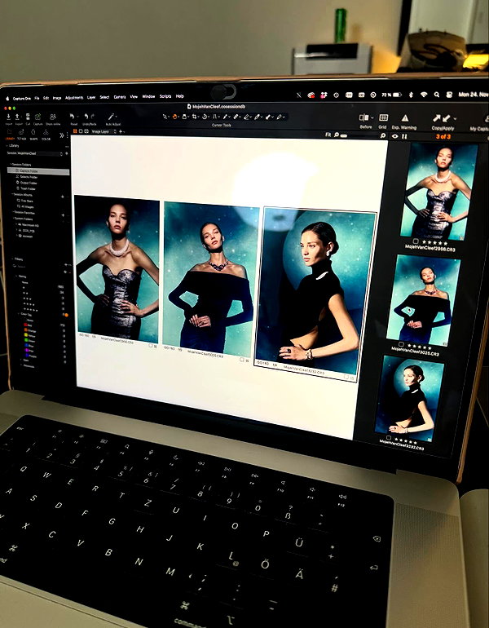
Task: Collapse the Color Tag filter group
Action: pos(19,314)
